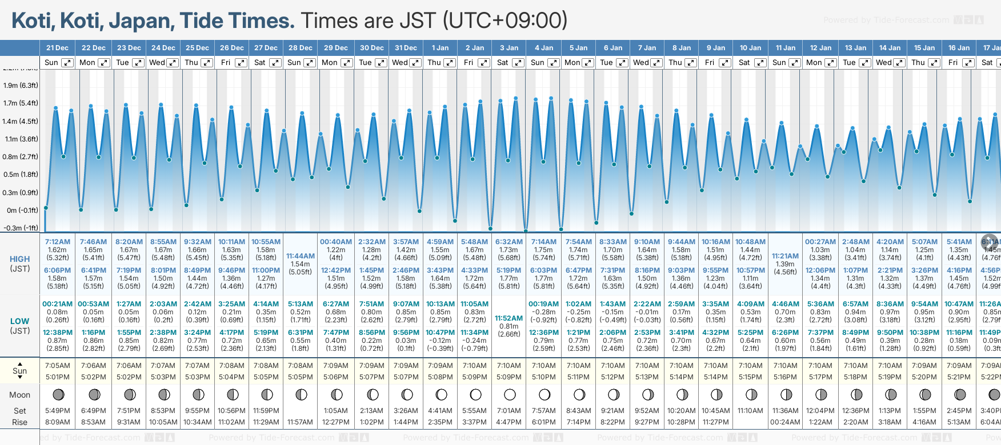The width and height of the screenshot is (1001, 445).
Task: Click expand icon for Thursday 25 Dec
Action: click(x=207, y=63)
